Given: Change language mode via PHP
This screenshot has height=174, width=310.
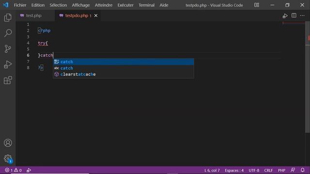Looking at the screenshot, I should [281, 170].
